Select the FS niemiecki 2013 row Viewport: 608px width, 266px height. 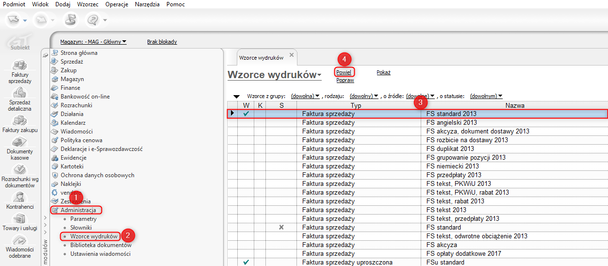(x=418, y=166)
